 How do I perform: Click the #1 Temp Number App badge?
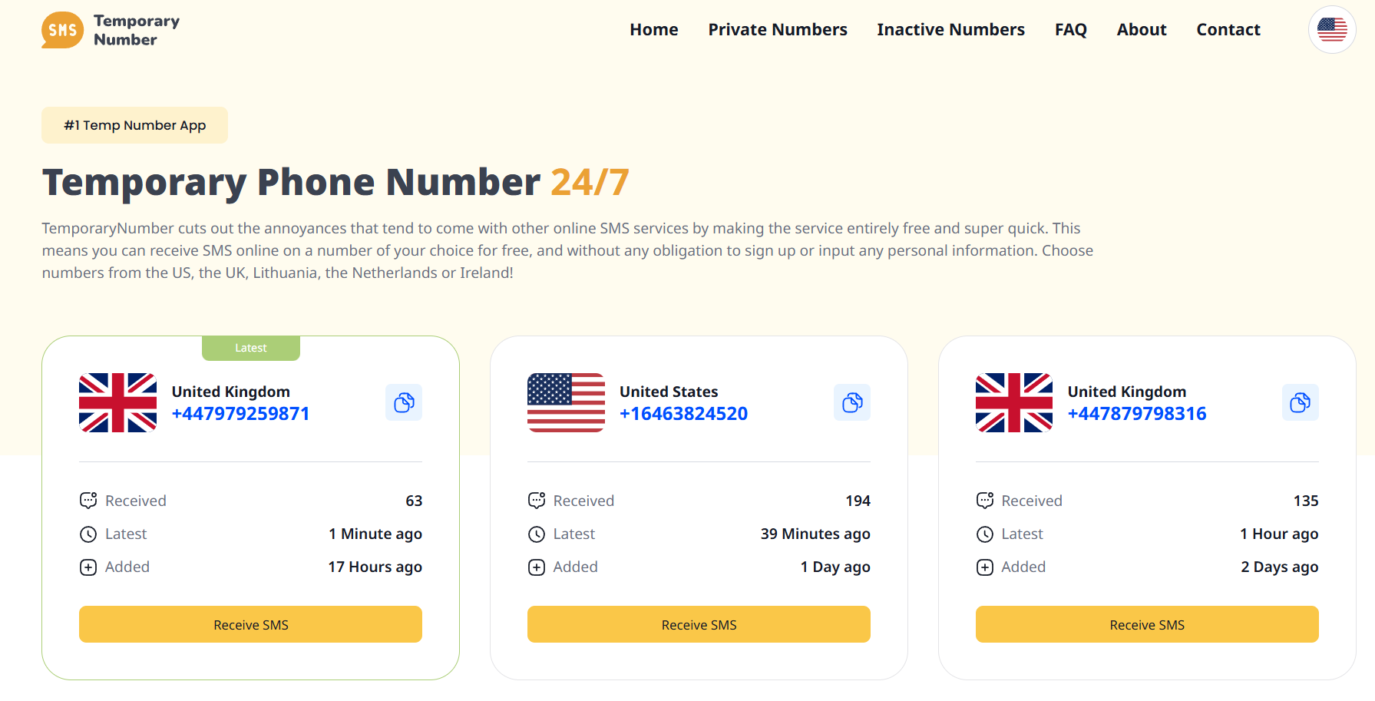pyautogui.click(x=134, y=125)
